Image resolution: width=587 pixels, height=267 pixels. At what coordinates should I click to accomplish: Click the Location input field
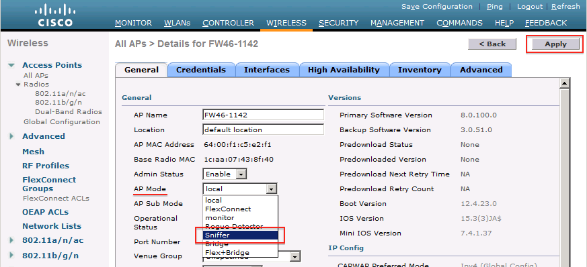pos(263,129)
